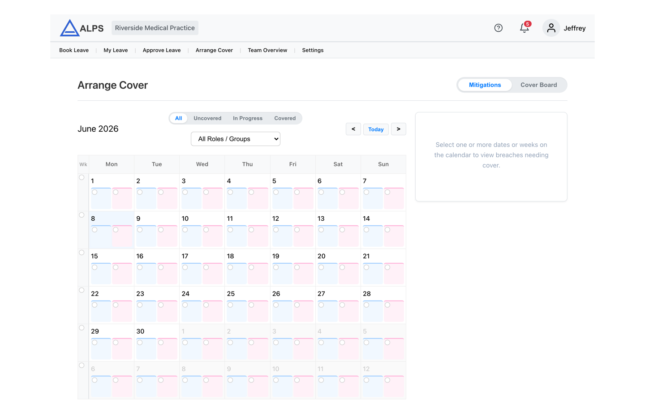This screenshot has height=403, width=645.
Task: Click the Jeffrey username
Action: pyautogui.click(x=575, y=28)
